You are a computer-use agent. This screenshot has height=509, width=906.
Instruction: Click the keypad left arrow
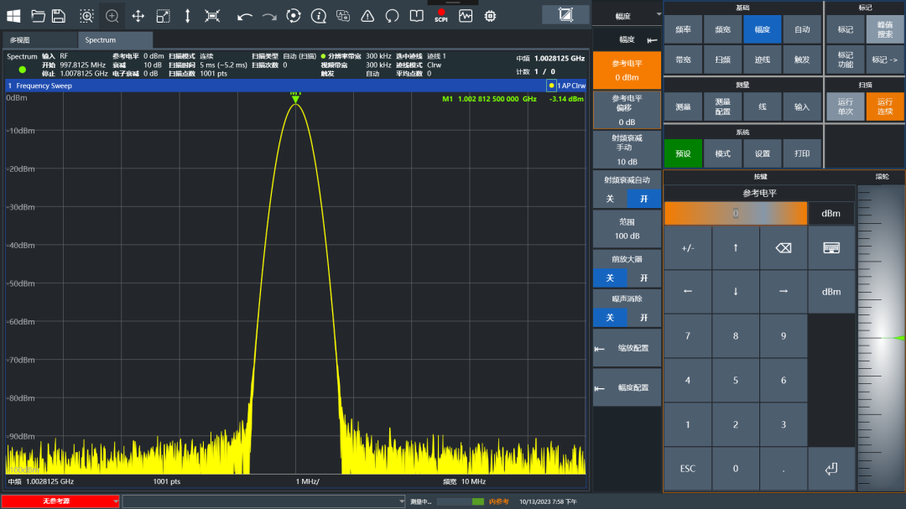[x=688, y=292]
